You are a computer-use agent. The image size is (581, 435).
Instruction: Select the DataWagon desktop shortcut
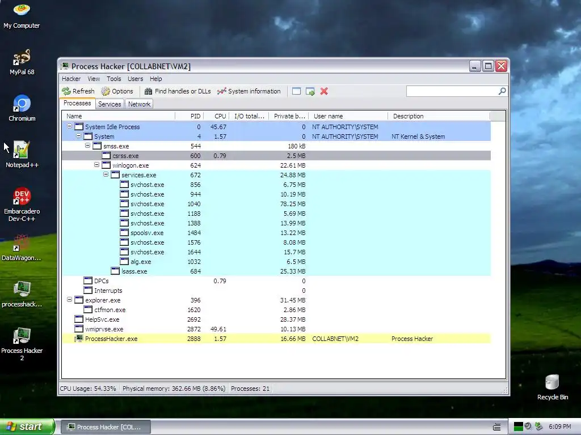click(x=22, y=248)
